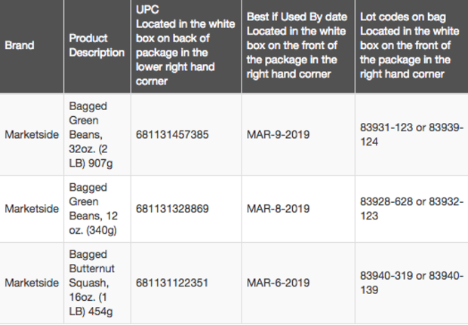Screen dimensions: 468x325
Task: Click UPC 681131457385
Action: pos(172,134)
